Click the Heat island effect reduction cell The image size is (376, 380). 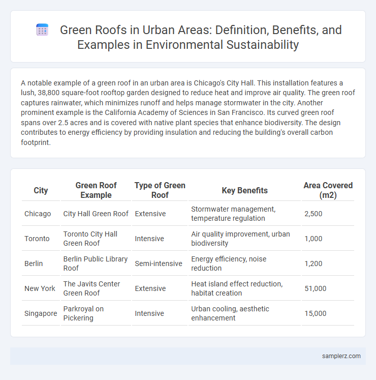244,288
